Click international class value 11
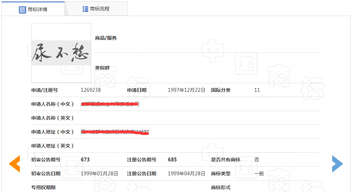This screenshot has height=192, width=352. click(257, 90)
